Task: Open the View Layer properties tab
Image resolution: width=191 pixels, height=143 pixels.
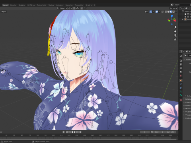Action: click(181, 68)
